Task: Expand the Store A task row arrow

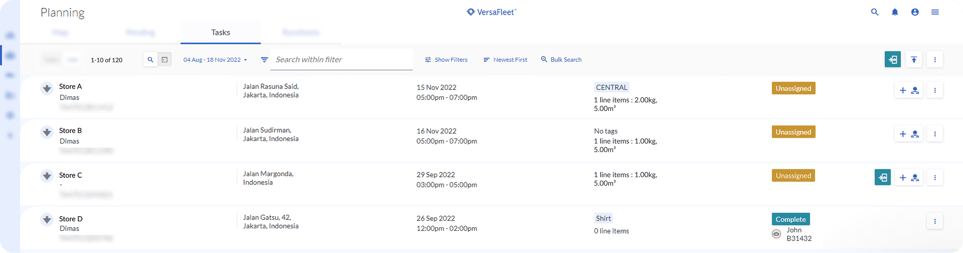Action: click(47, 89)
